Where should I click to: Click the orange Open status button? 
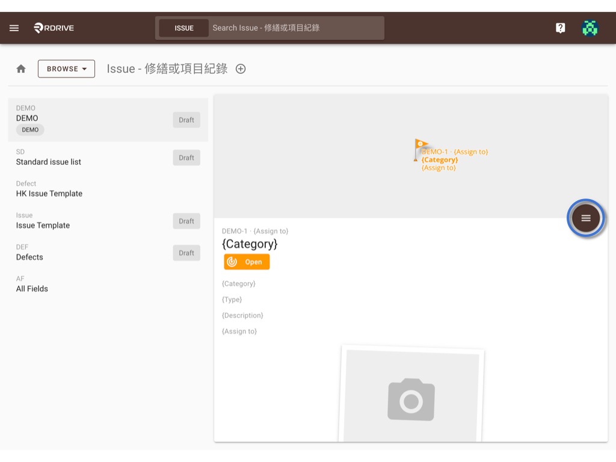click(x=247, y=262)
